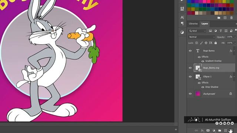Click the fx badge on Bugs Bunny layer
The image size is (237, 133).
[231, 51]
